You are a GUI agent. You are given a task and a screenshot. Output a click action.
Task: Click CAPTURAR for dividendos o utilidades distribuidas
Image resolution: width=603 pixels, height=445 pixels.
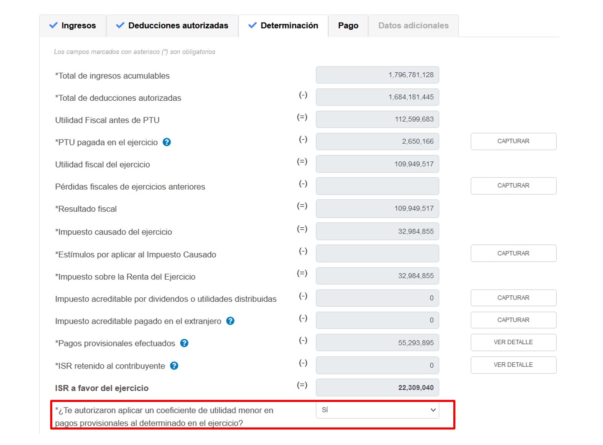513,298
